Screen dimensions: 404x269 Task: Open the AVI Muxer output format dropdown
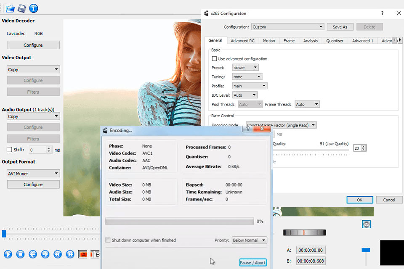[33, 173]
